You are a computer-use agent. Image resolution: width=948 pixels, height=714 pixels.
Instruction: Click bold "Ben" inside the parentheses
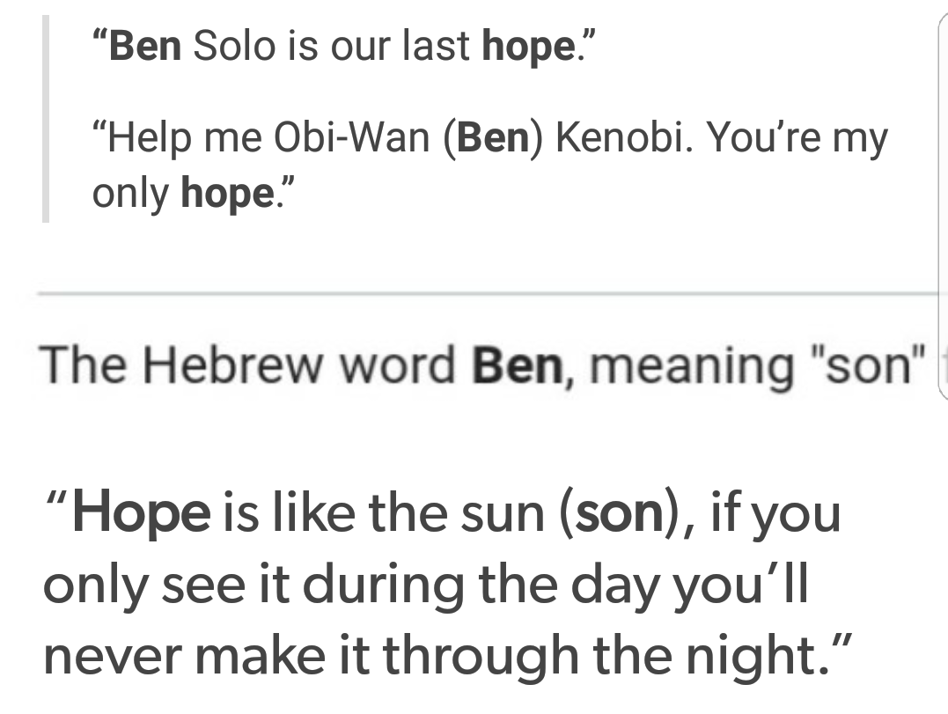(491, 138)
